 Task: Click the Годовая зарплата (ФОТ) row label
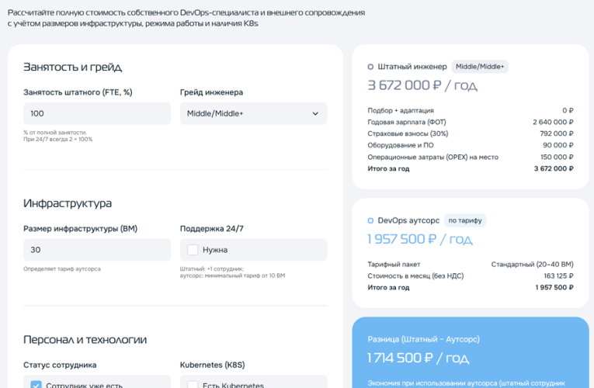pos(406,122)
